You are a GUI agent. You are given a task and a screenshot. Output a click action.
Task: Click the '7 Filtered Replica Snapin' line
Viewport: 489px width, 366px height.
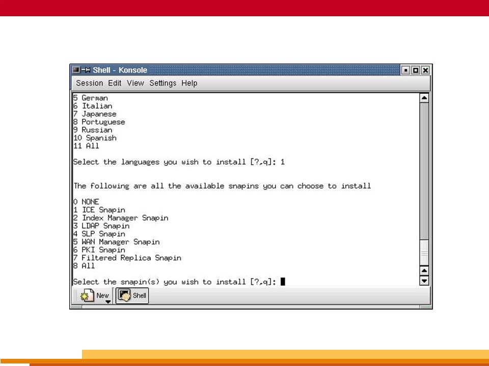127,258
